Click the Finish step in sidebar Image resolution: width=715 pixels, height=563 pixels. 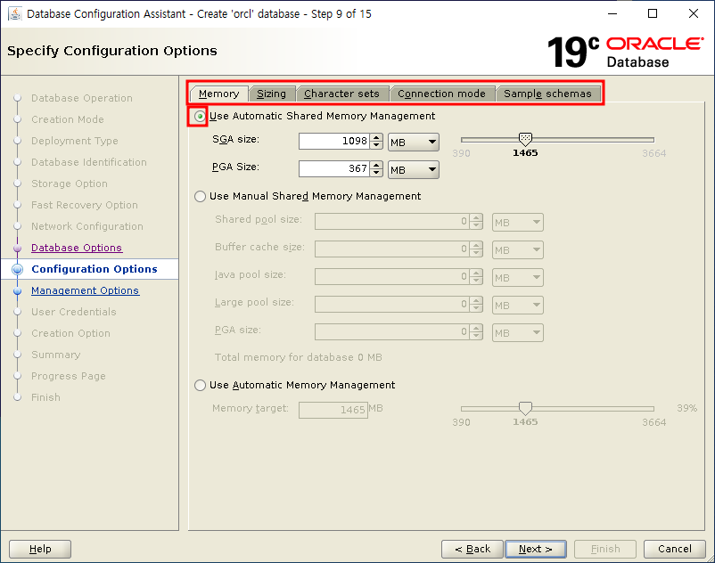tap(45, 397)
